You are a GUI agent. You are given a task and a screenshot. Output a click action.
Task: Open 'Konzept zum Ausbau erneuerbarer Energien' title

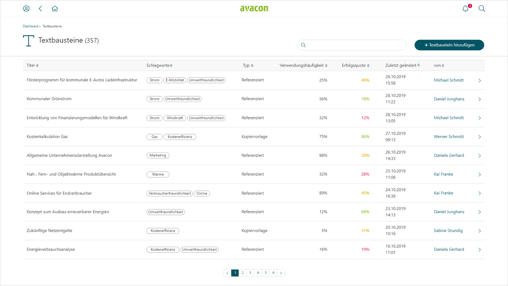pos(68,212)
